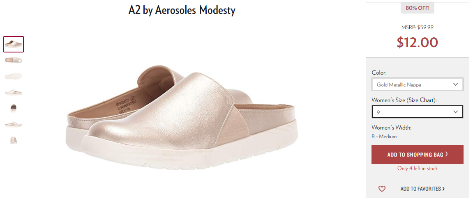Show the heel back-view thumbnail

(14, 108)
